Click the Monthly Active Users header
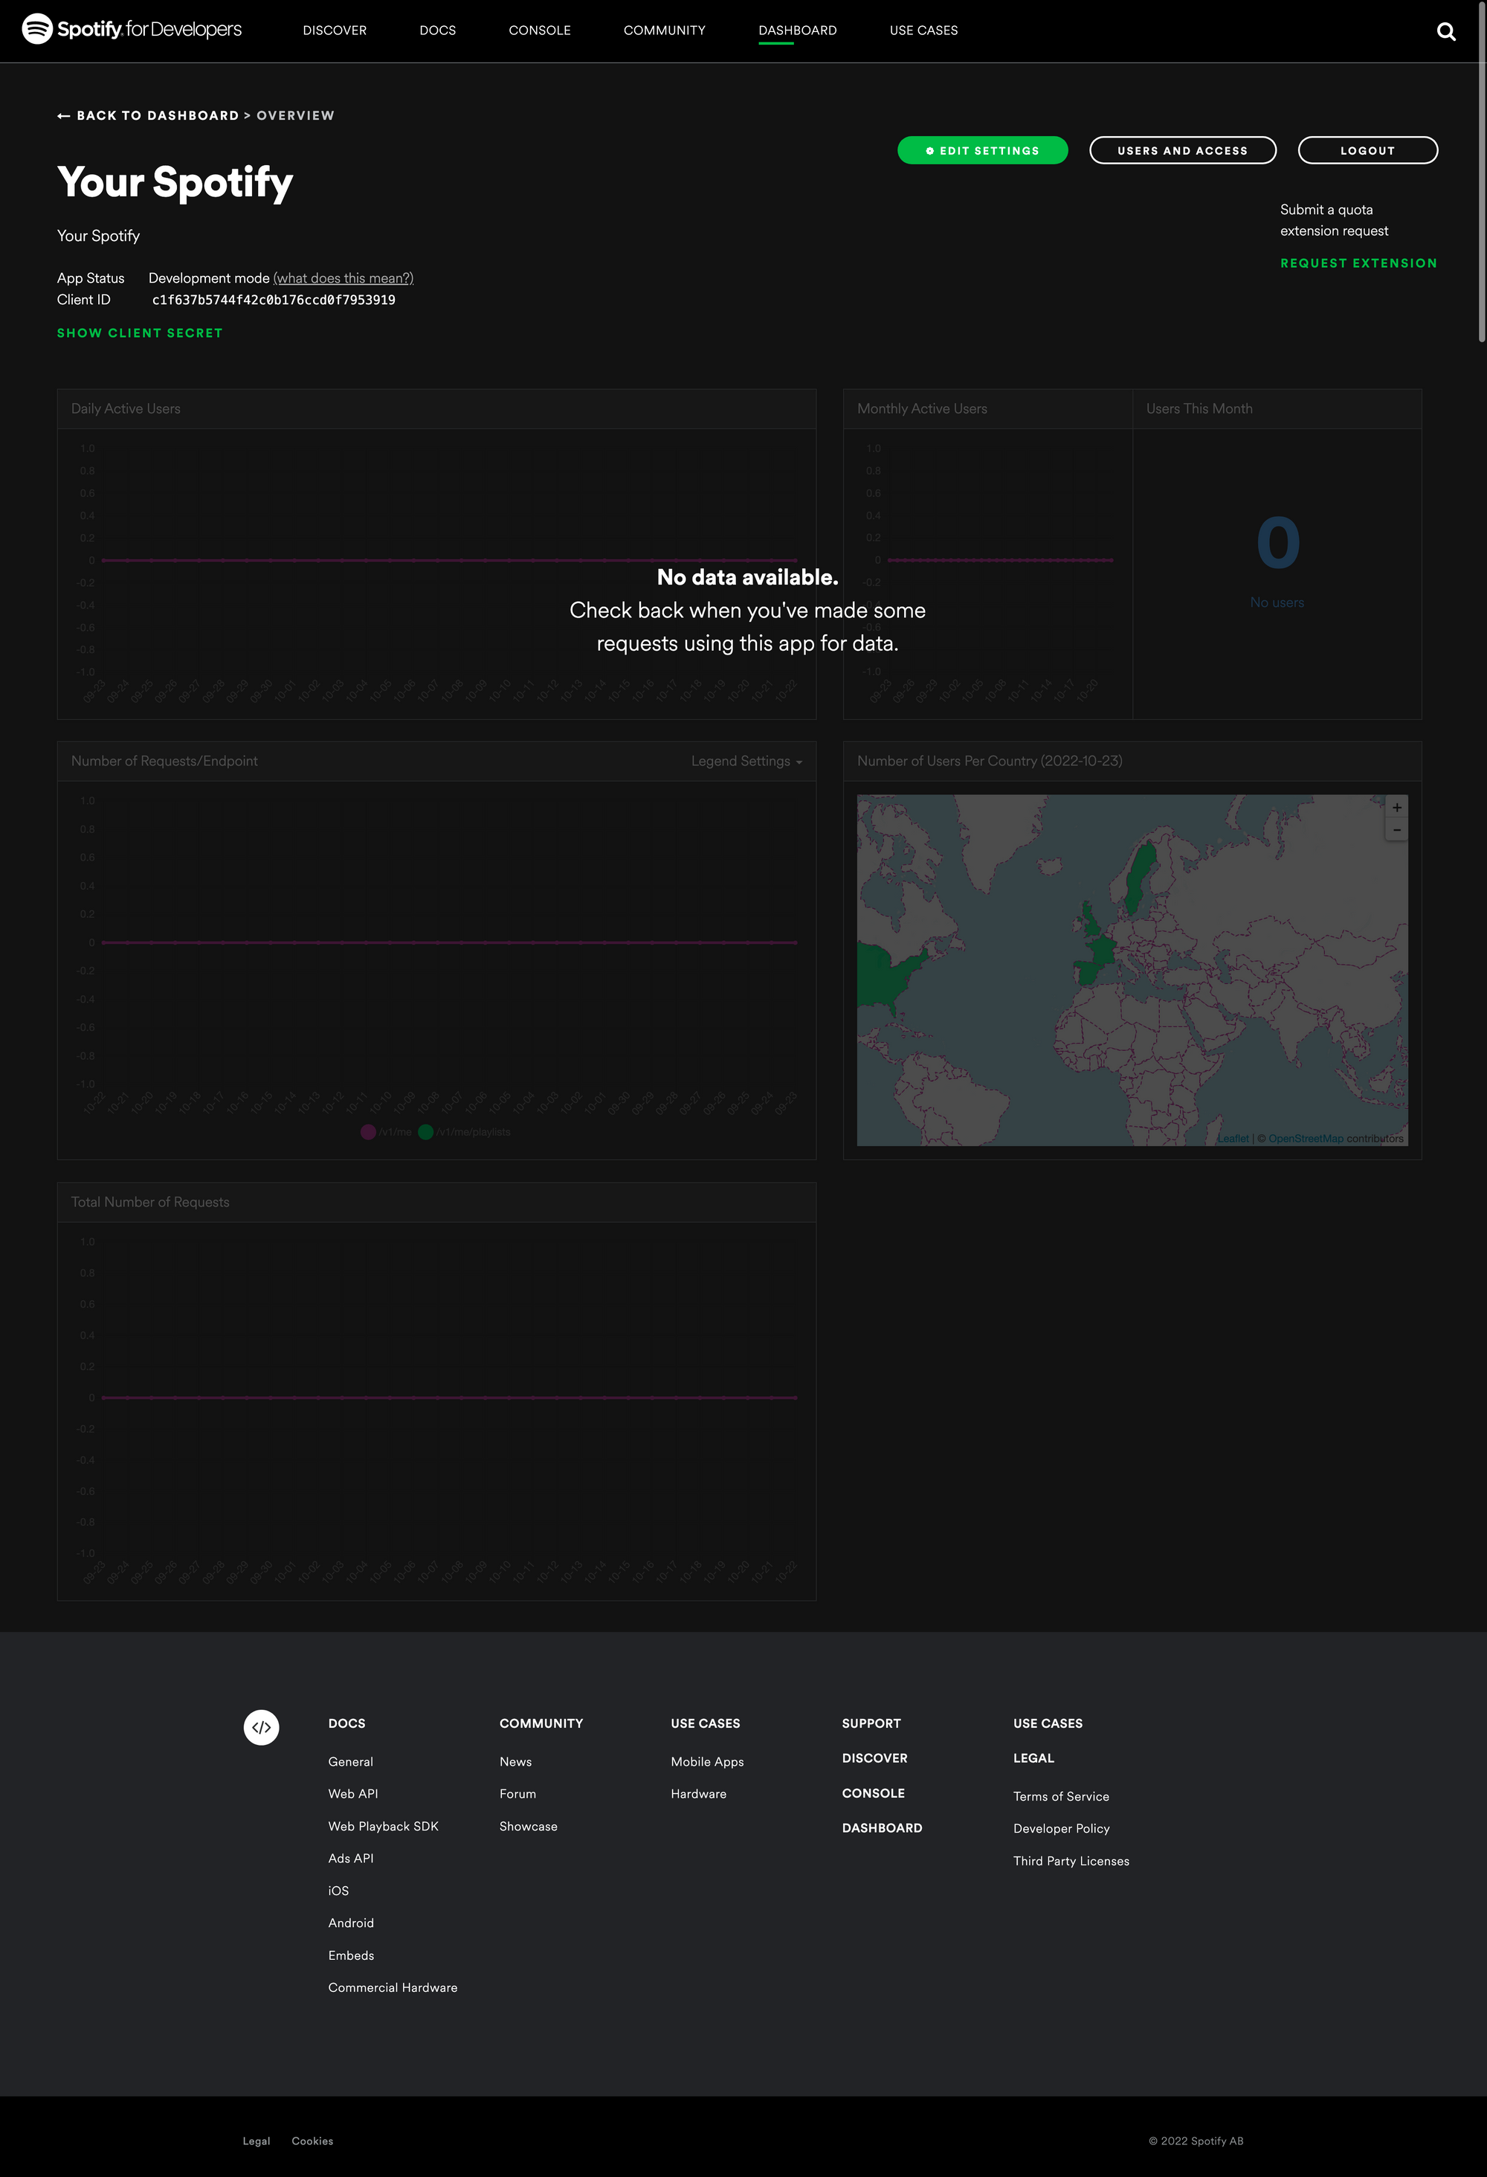Image resolution: width=1487 pixels, height=2177 pixels. coord(921,409)
